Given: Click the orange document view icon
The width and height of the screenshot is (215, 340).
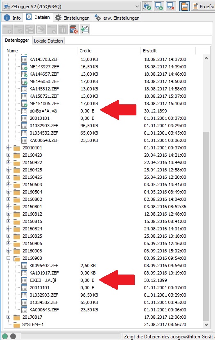Looking at the screenshot, I should pos(184,6).
